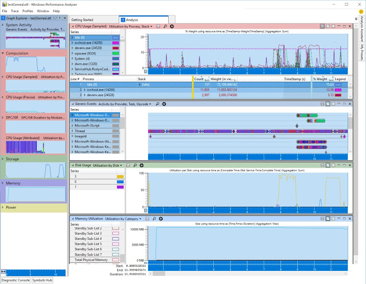Image resolution: width=366 pixels, height=284 pixels.
Task: Collapse the Computation section
Action: pyautogui.click(x=2, y=53)
